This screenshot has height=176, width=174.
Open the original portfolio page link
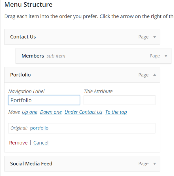[39, 128]
